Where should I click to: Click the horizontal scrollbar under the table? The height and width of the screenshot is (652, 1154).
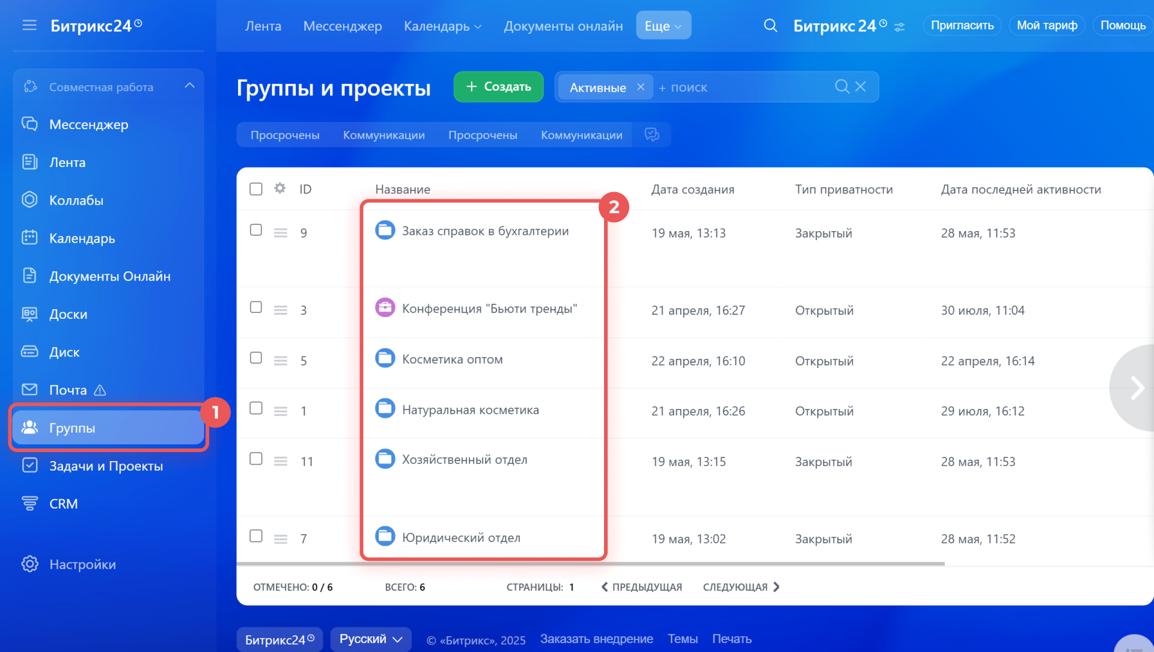click(591, 564)
